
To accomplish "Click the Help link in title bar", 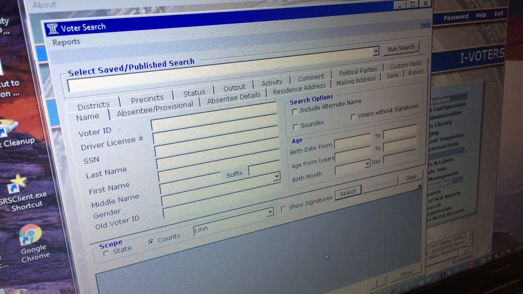I will point(425,25).
